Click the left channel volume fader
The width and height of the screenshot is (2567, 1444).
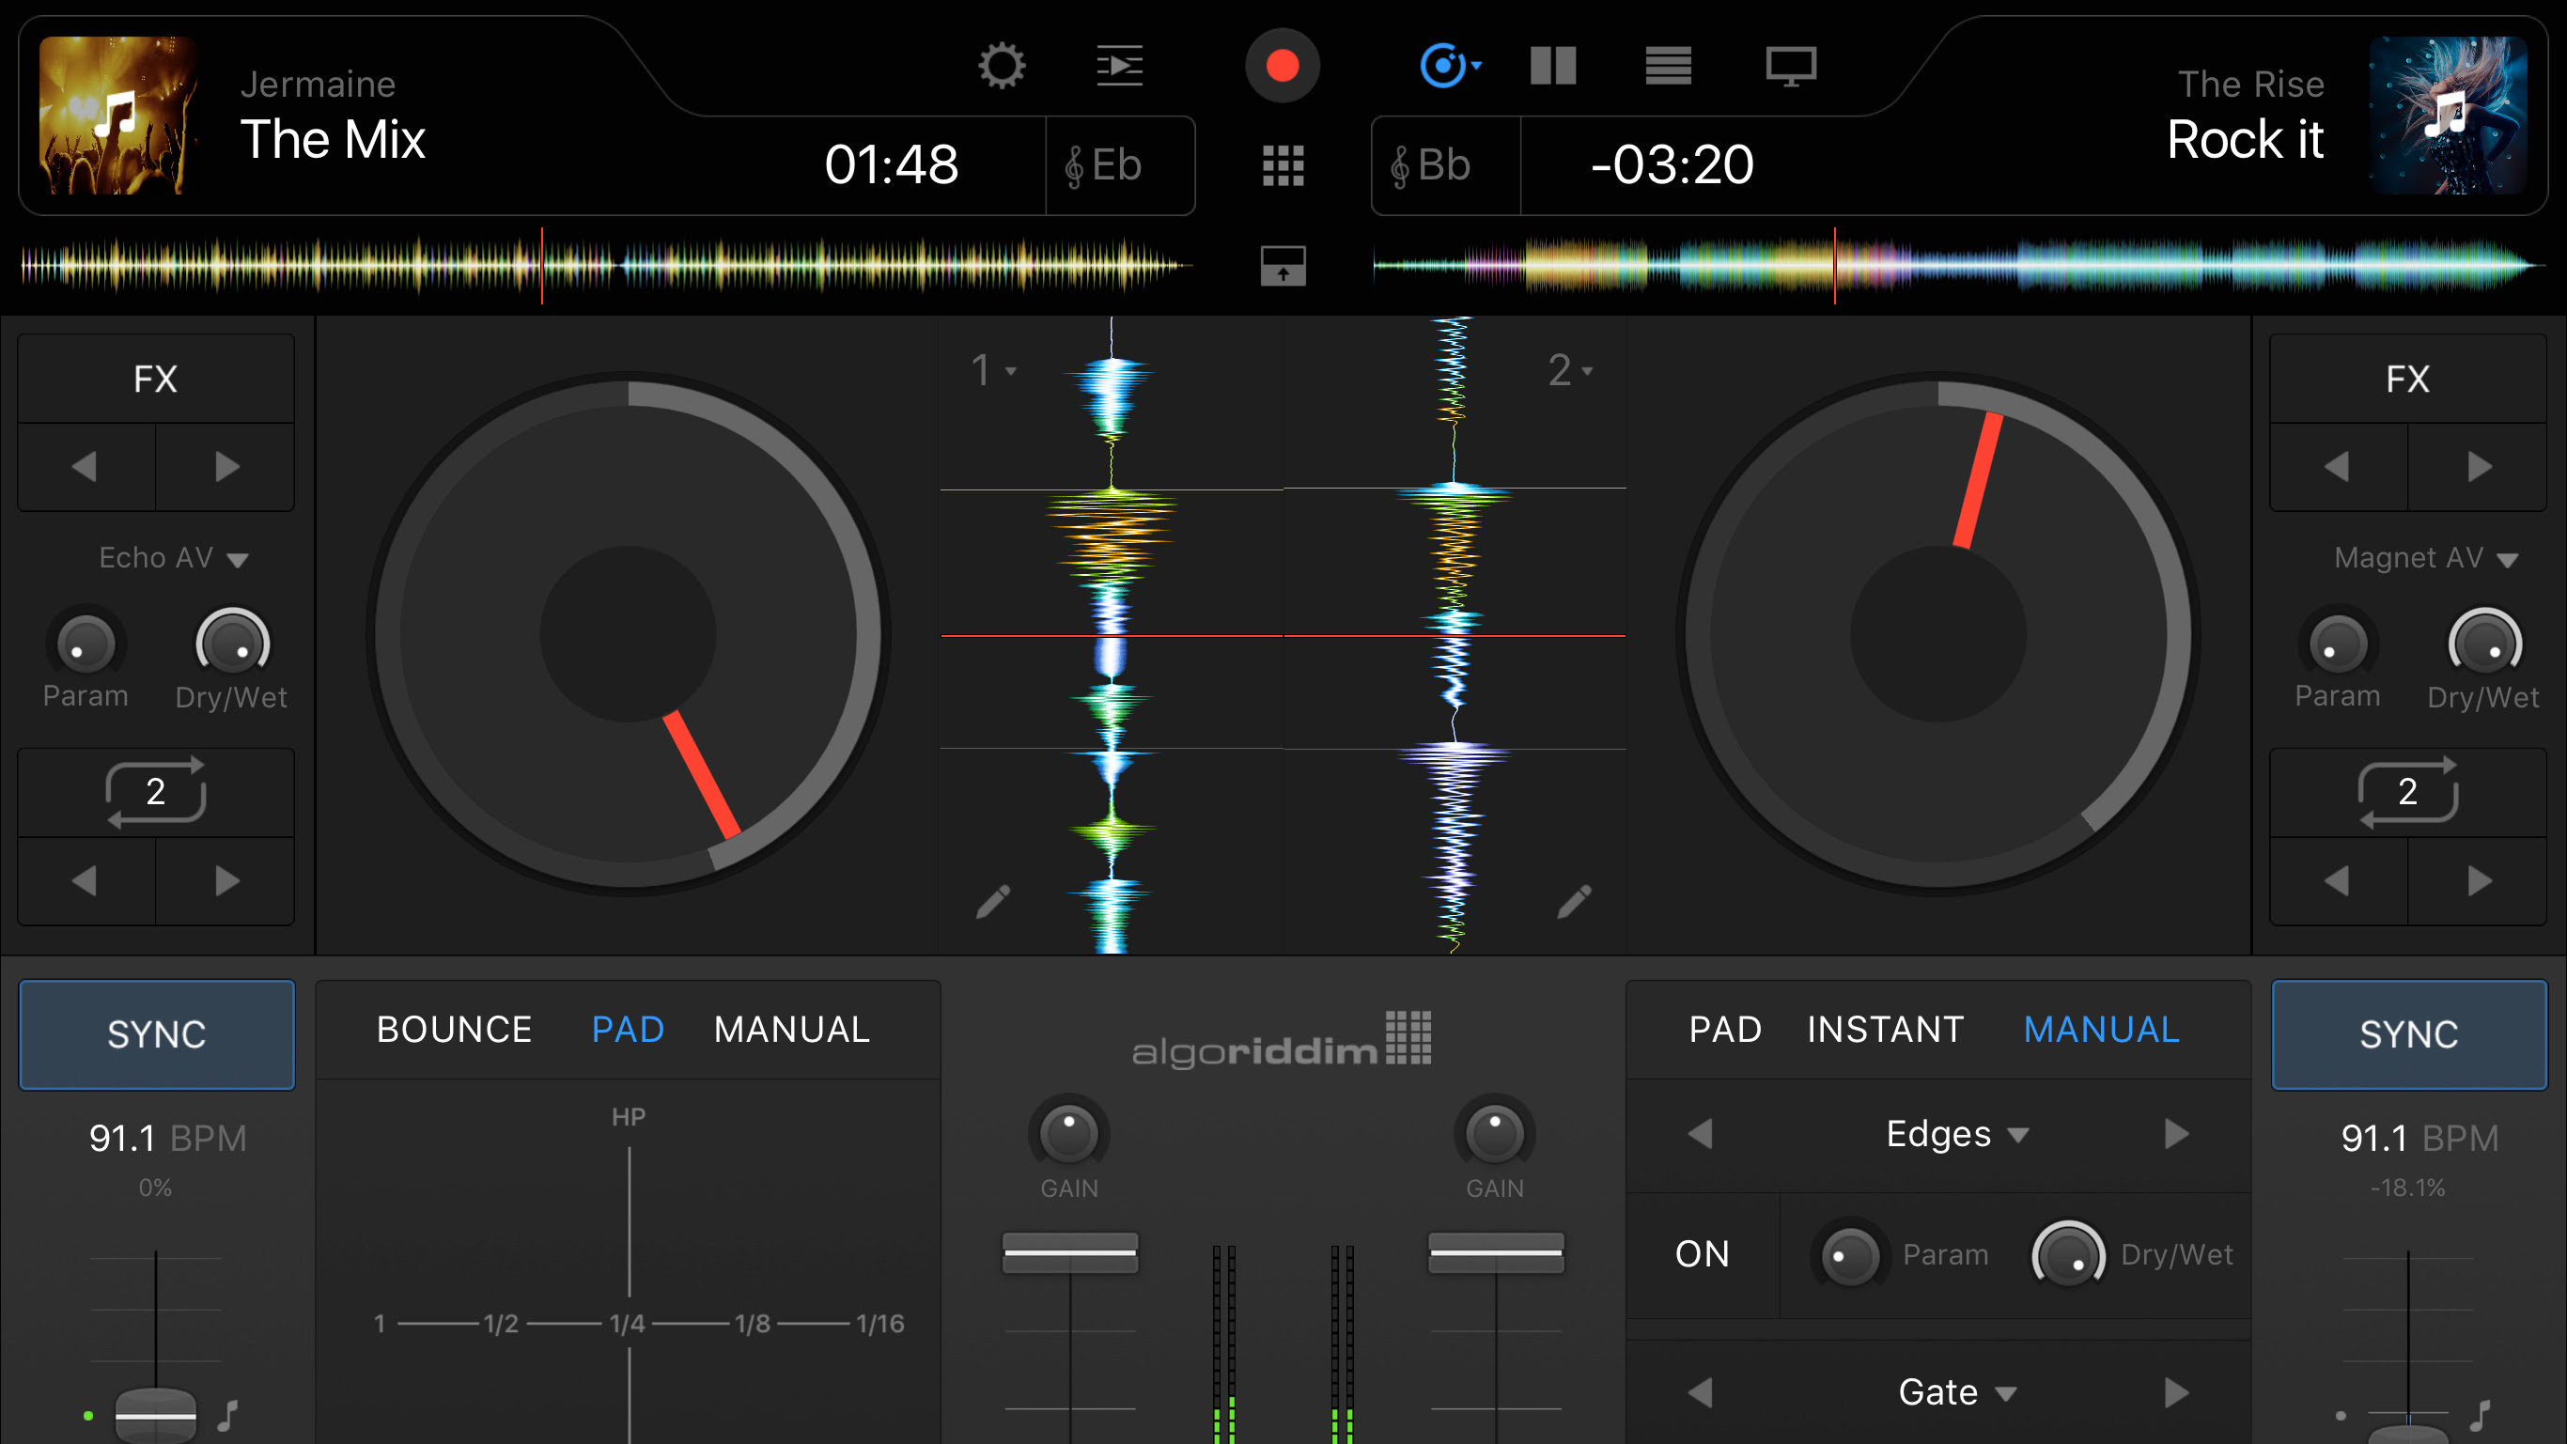(x=1070, y=1252)
